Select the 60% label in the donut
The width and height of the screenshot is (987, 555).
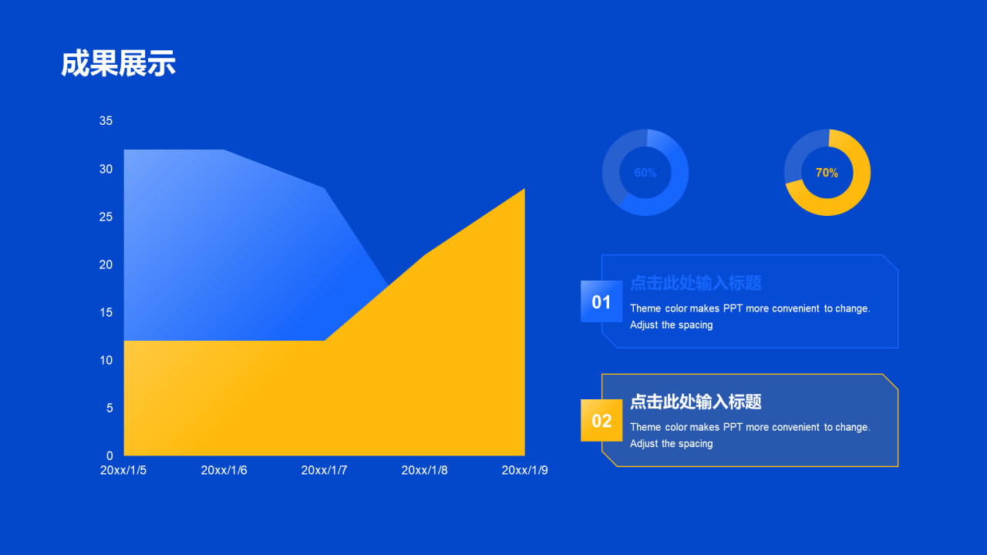[645, 173]
